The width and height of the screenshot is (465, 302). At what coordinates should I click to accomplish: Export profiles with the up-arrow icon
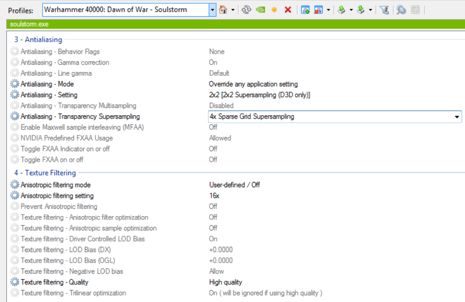pyautogui.click(x=342, y=10)
